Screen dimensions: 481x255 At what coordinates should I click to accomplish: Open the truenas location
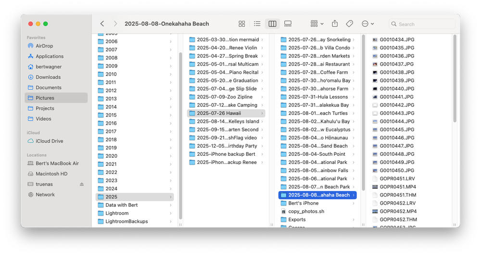[44, 184]
